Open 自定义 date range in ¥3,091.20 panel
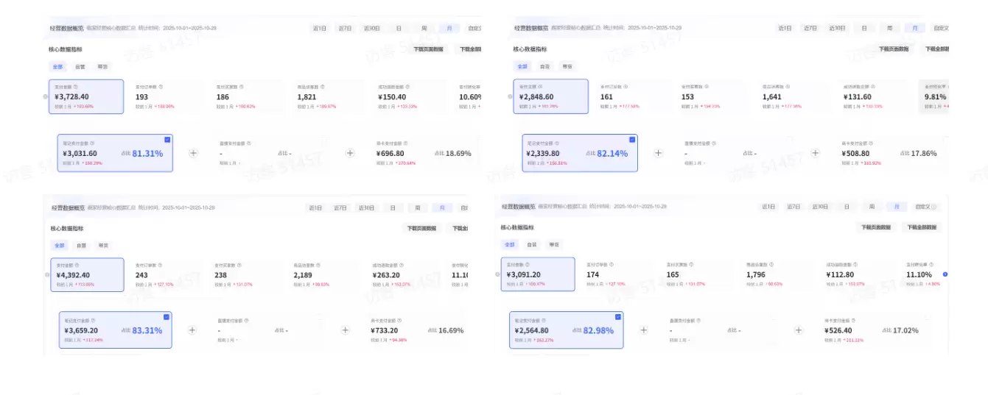 pos(923,207)
